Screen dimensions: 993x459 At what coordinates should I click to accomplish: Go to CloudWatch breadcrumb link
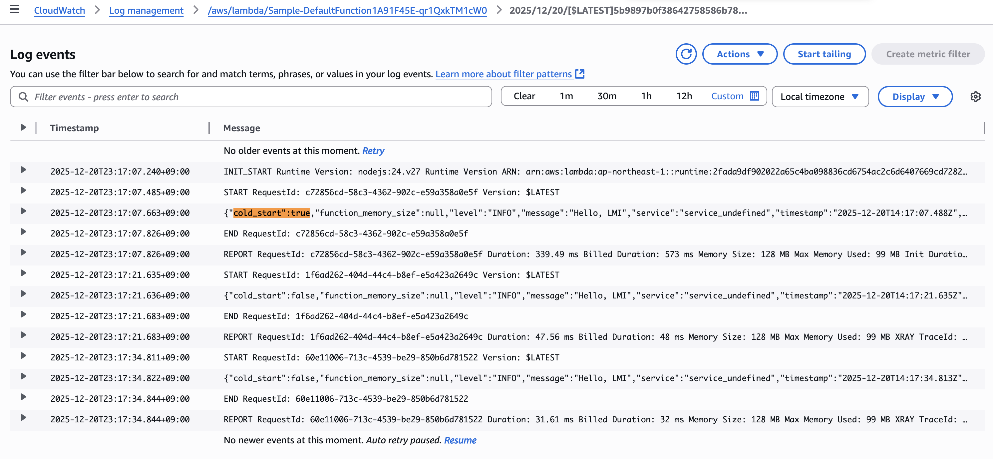[x=59, y=10]
